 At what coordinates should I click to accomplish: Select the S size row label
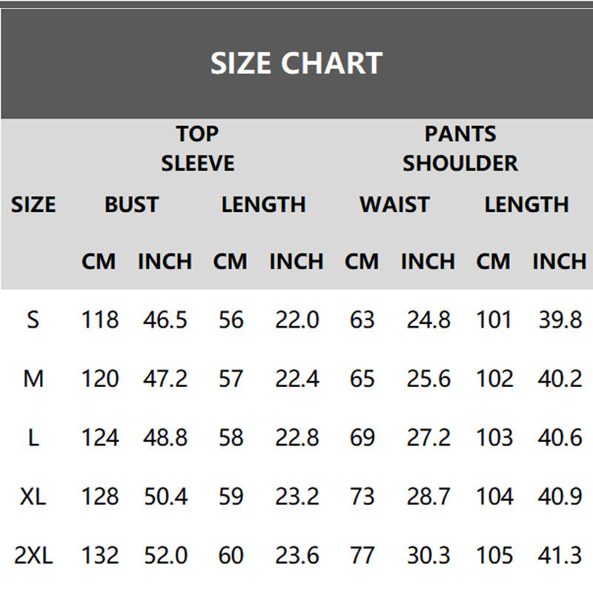tap(33, 320)
